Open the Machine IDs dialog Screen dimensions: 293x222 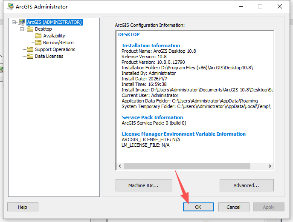[144, 185]
